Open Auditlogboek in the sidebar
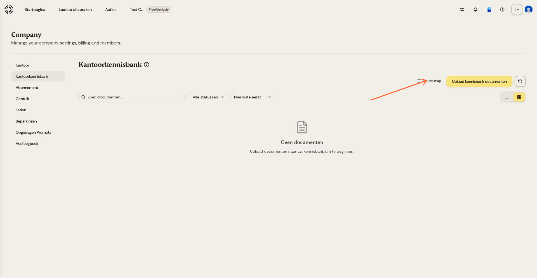Screen dimensions: 537x278 click(38, 143)
